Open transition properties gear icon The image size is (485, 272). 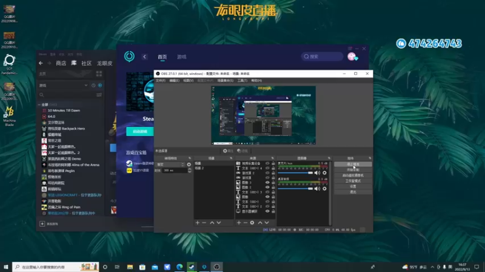pyautogui.click(x=189, y=164)
